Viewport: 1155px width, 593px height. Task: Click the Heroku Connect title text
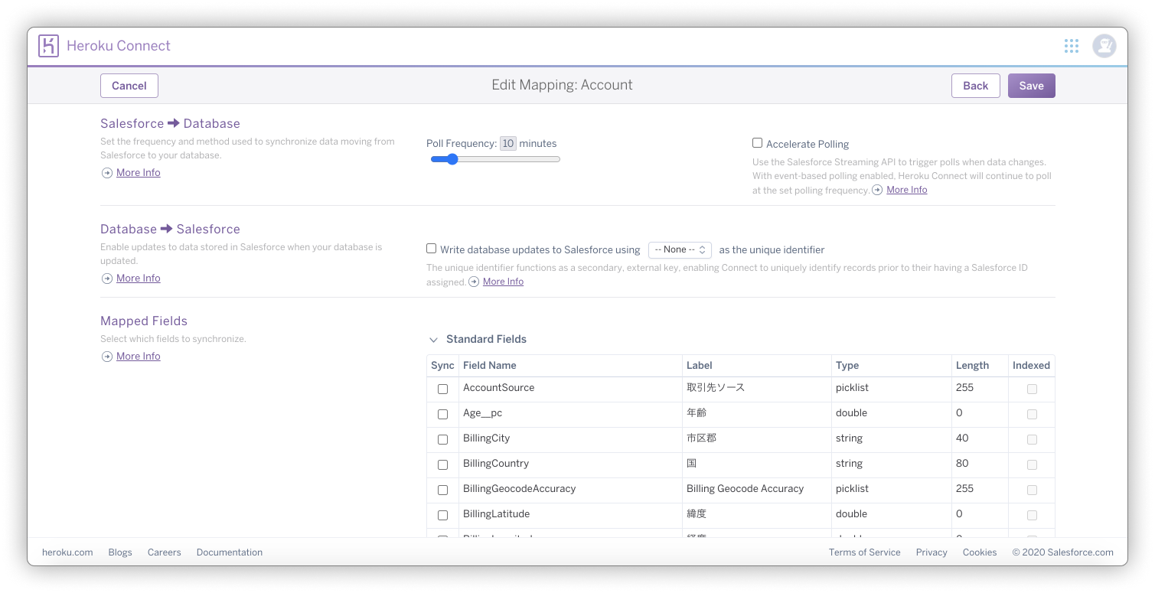pyautogui.click(x=119, y=46)
